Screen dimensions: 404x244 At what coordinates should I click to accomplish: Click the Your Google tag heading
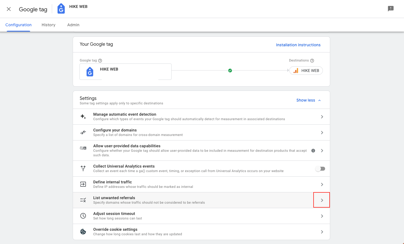[96, 44]
